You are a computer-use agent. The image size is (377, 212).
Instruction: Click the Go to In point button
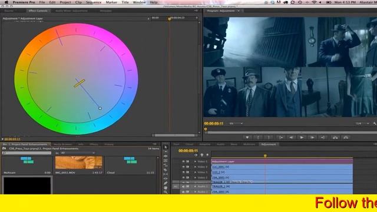point(280,137)
